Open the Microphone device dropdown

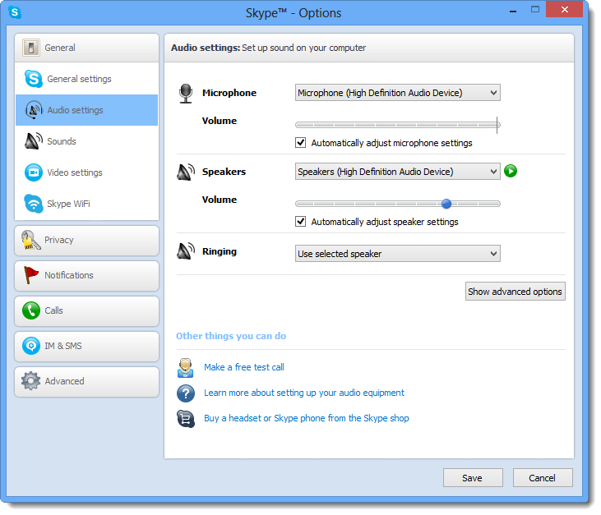tap(397, 93)
